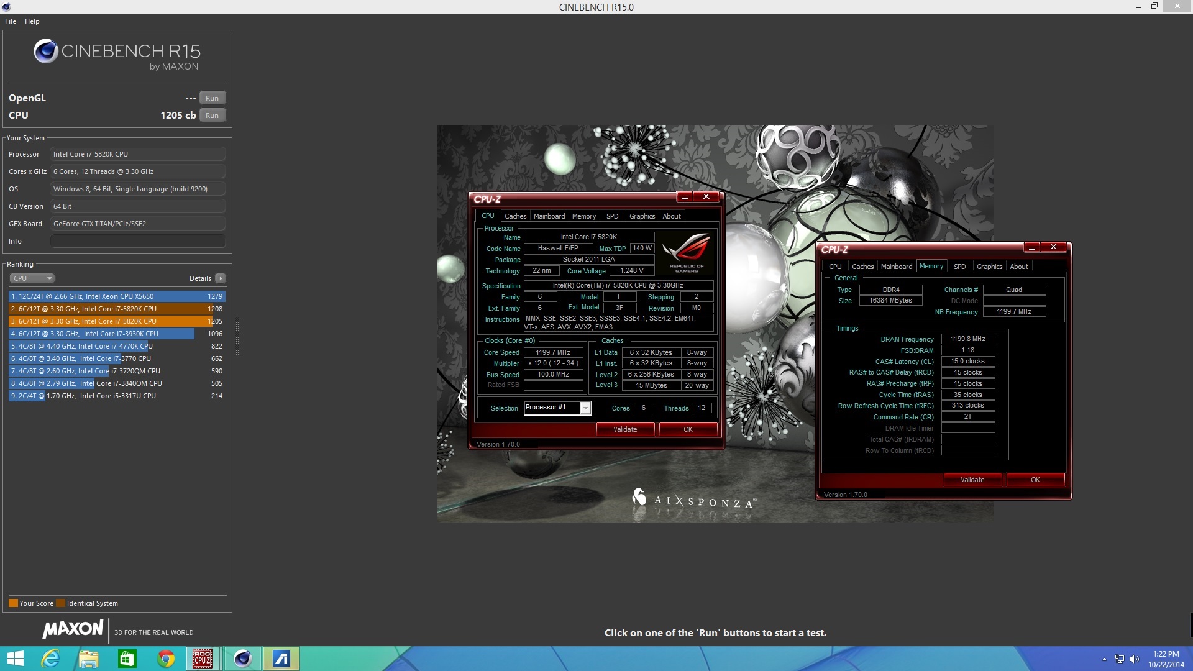Click the Cores x GHz field value

coord(137,171)
